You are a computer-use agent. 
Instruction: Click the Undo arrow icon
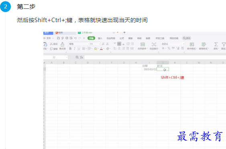point(75,38)
